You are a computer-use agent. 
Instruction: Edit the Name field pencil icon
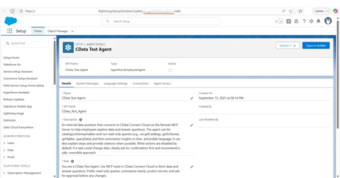[x=192, y=98]
